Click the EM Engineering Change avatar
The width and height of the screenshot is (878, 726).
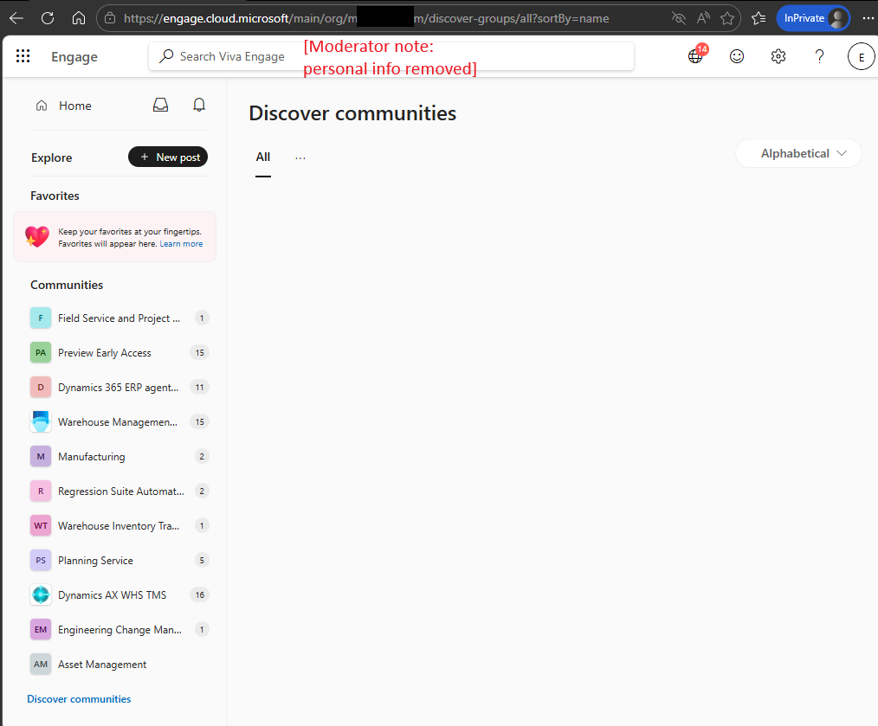click(x=41, y=630)
